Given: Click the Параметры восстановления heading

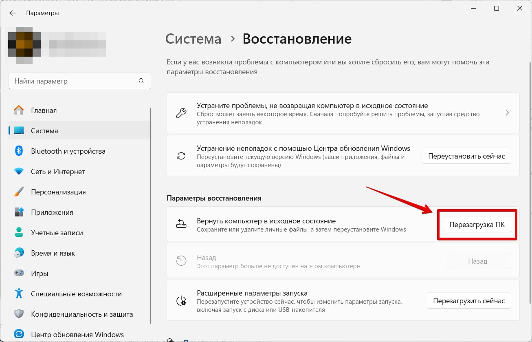Looking at the screenshot, I should [214, 198].
